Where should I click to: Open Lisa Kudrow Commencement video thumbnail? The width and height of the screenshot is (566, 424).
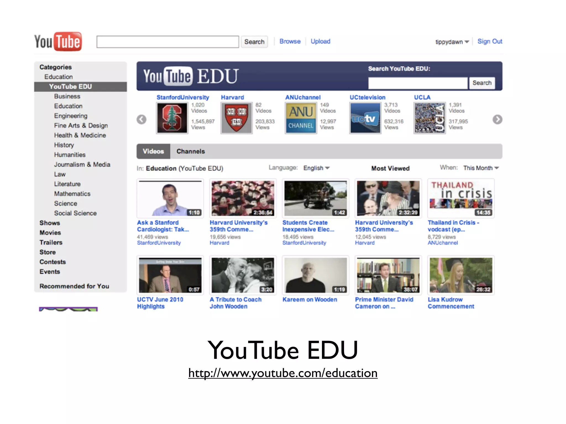(461, 275)
